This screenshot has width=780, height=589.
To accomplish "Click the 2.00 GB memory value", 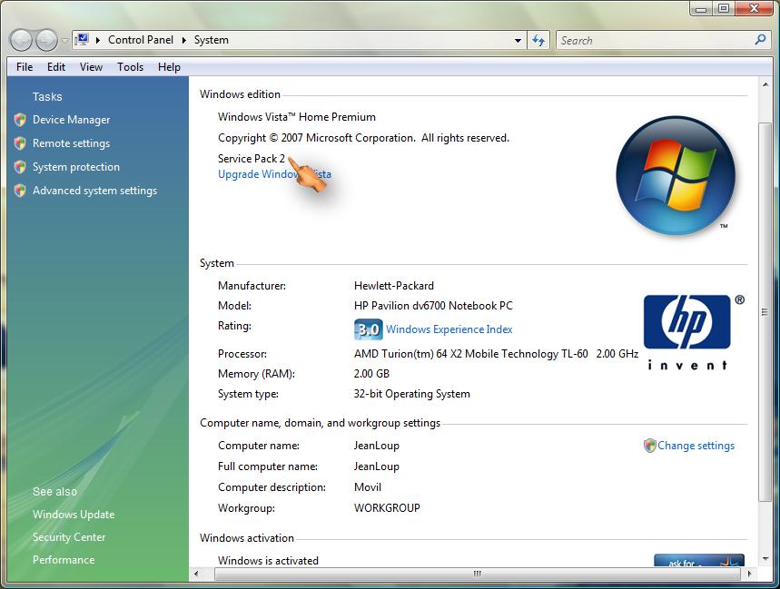I will [x=371, y=374].
